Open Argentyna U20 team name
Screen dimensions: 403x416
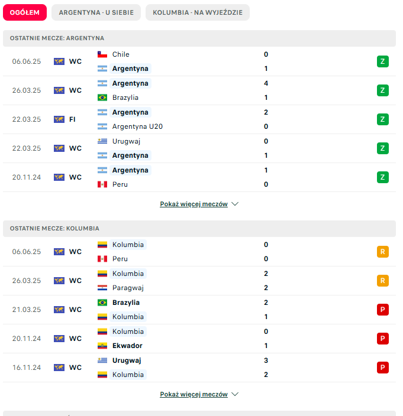[x=137, y=126]
